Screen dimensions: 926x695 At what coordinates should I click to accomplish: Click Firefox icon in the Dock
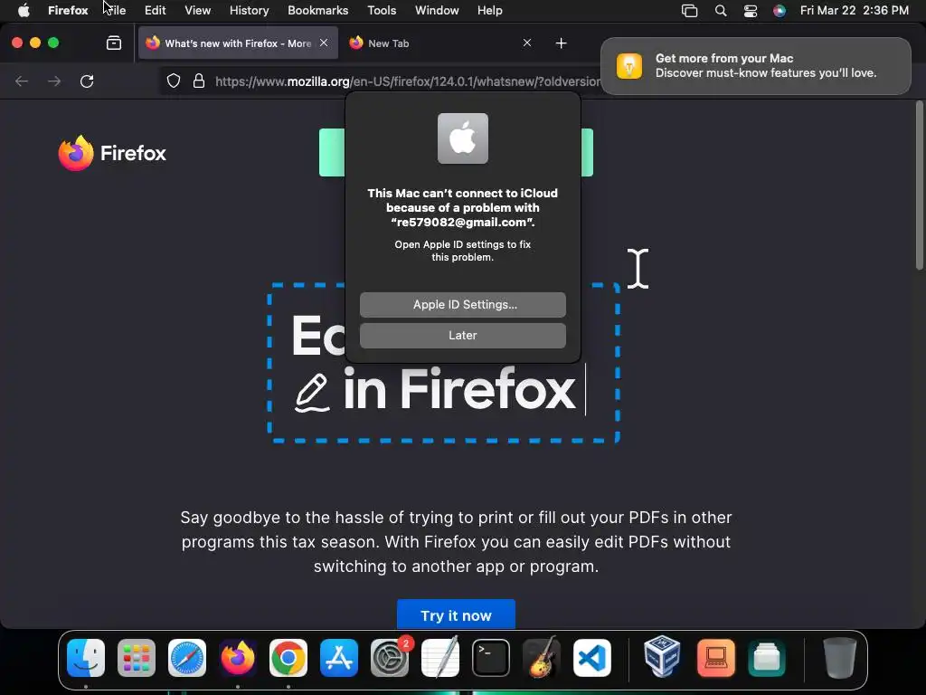238,658
